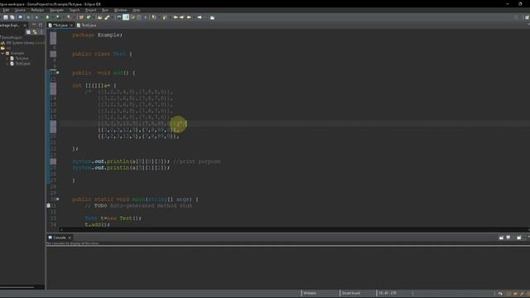Screen dimensions: 530x298
Task: Click the New Java Package icon
Action: [x=81, y=17]
